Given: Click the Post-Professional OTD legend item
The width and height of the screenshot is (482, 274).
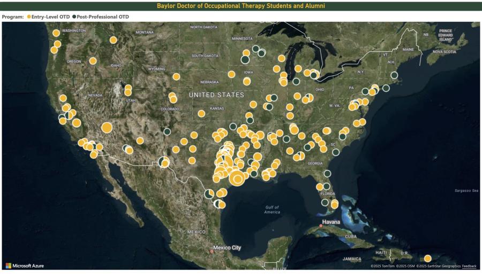Looking at the screenshot, I should (100, 17).
